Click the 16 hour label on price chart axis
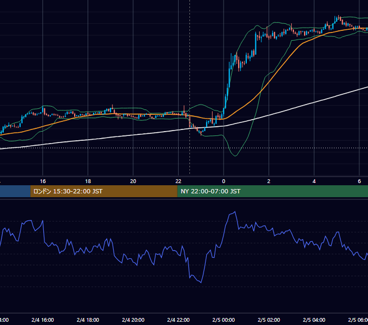The width and height of the screenshot is (368, 325). 43,181
